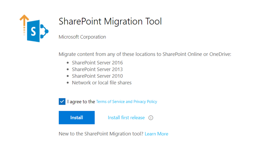
Task: Select Network or local file shares item
Action: pyautogui.click(x=102, y=83)
